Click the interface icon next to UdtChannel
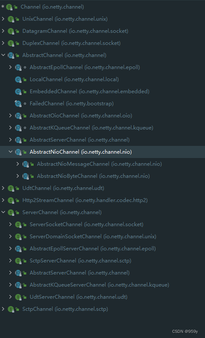The image size is (205, 338). (x=11, y=188)
